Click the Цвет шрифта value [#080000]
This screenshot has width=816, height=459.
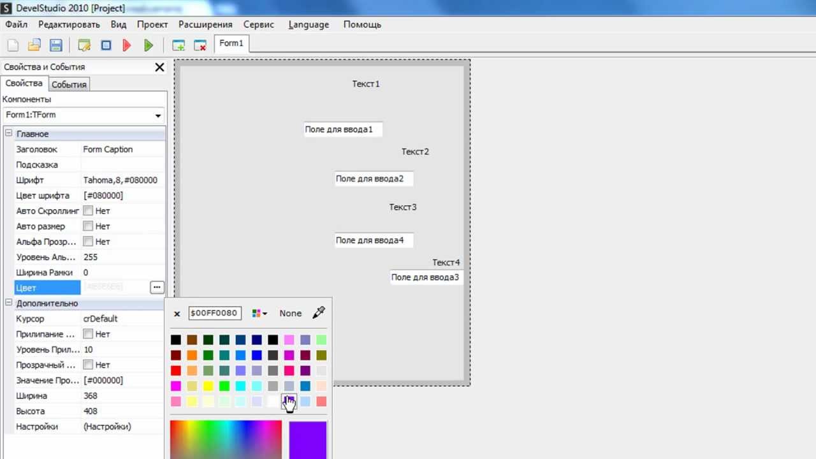coord(103,195)
